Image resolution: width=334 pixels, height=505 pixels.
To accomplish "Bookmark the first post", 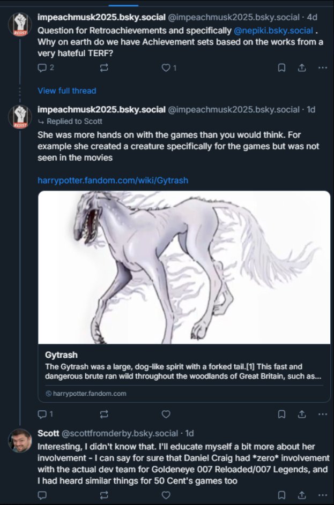I will tap(281, 67).
